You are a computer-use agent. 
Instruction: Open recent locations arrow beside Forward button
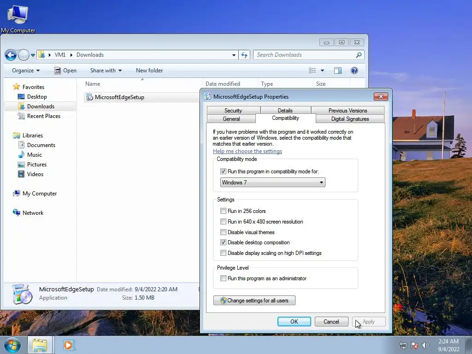point(33,55)
